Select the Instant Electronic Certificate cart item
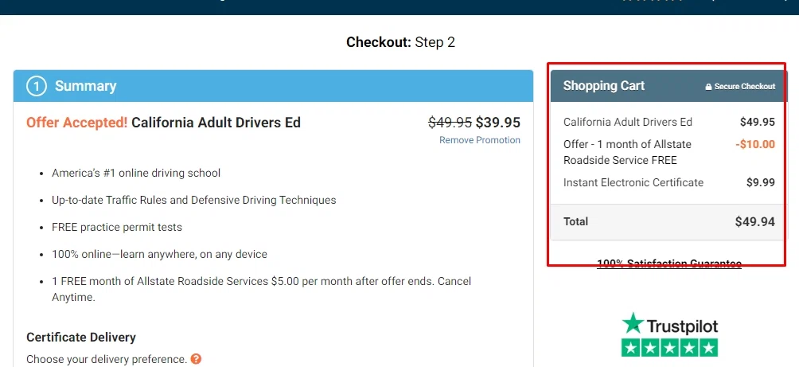This screenshot has height=367, width=799. coord(633,182)
